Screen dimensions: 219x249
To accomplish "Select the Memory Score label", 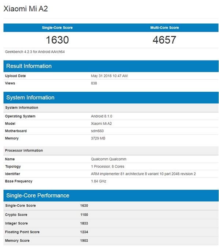I will tap(17, 241).
